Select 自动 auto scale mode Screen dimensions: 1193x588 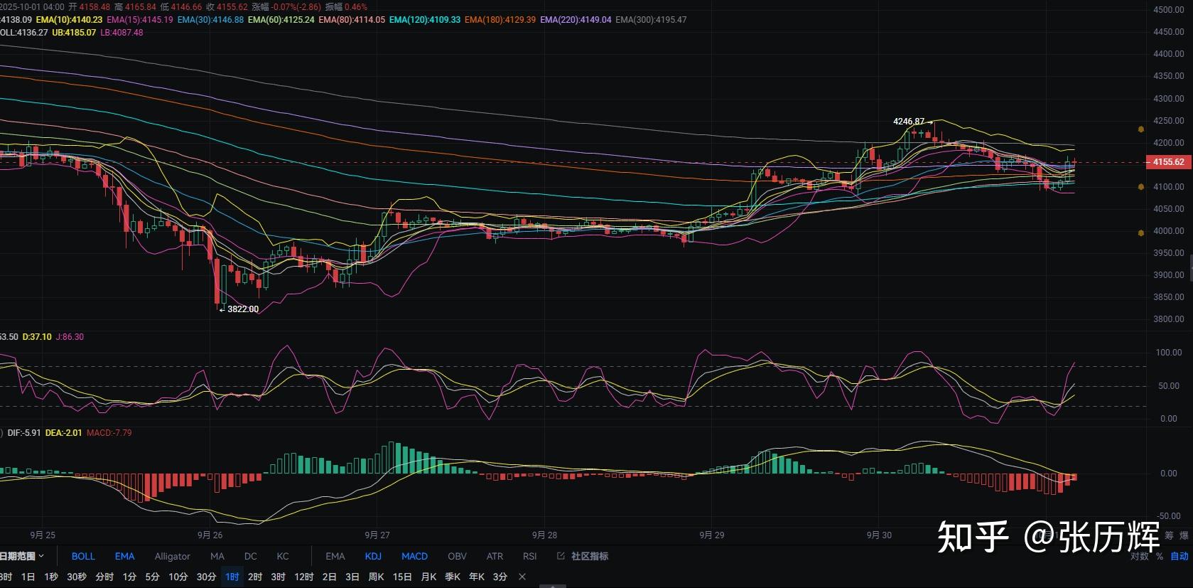coord(1179,556)
